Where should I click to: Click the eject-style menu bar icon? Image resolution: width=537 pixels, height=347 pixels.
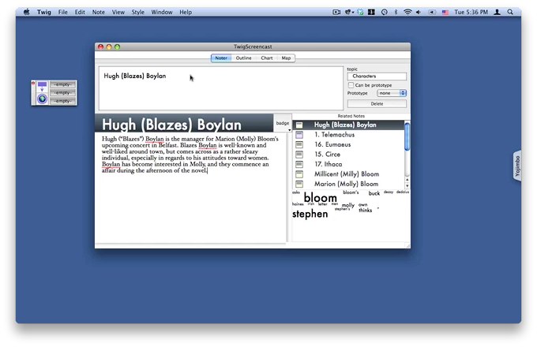[431, 12]
